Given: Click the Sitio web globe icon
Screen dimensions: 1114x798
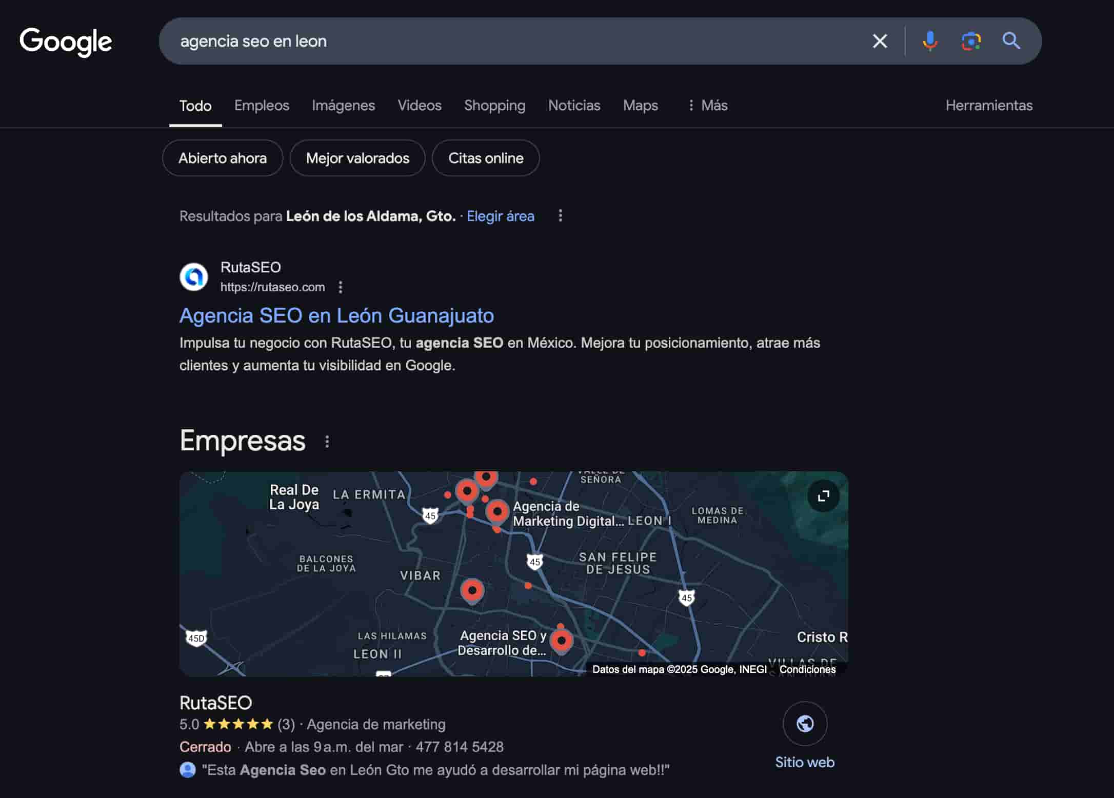Looking at the screenshot, I should point(805,724).
